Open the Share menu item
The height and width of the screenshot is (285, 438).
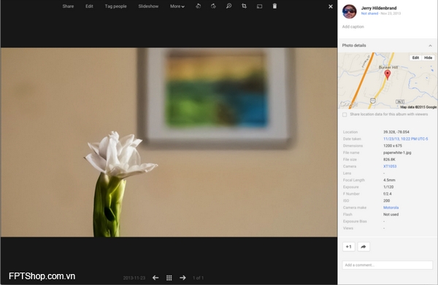[x=68, y=6]
